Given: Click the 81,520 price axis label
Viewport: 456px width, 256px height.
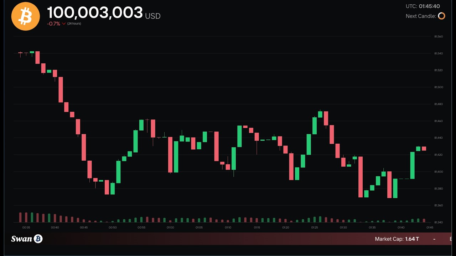Looking at the screenshot, I should pos(438,70).
